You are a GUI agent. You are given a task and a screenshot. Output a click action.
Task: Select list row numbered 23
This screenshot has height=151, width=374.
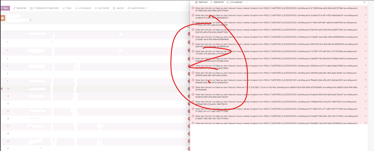point(95,111)
